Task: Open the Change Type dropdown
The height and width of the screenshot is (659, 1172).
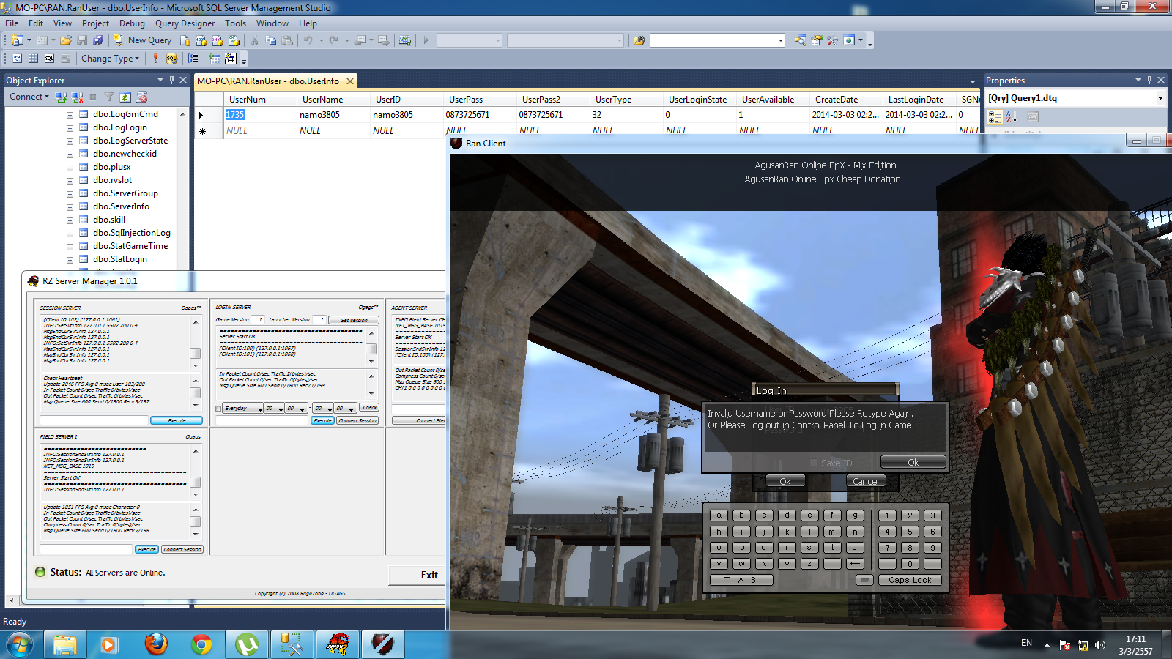Action: point(110,59)
